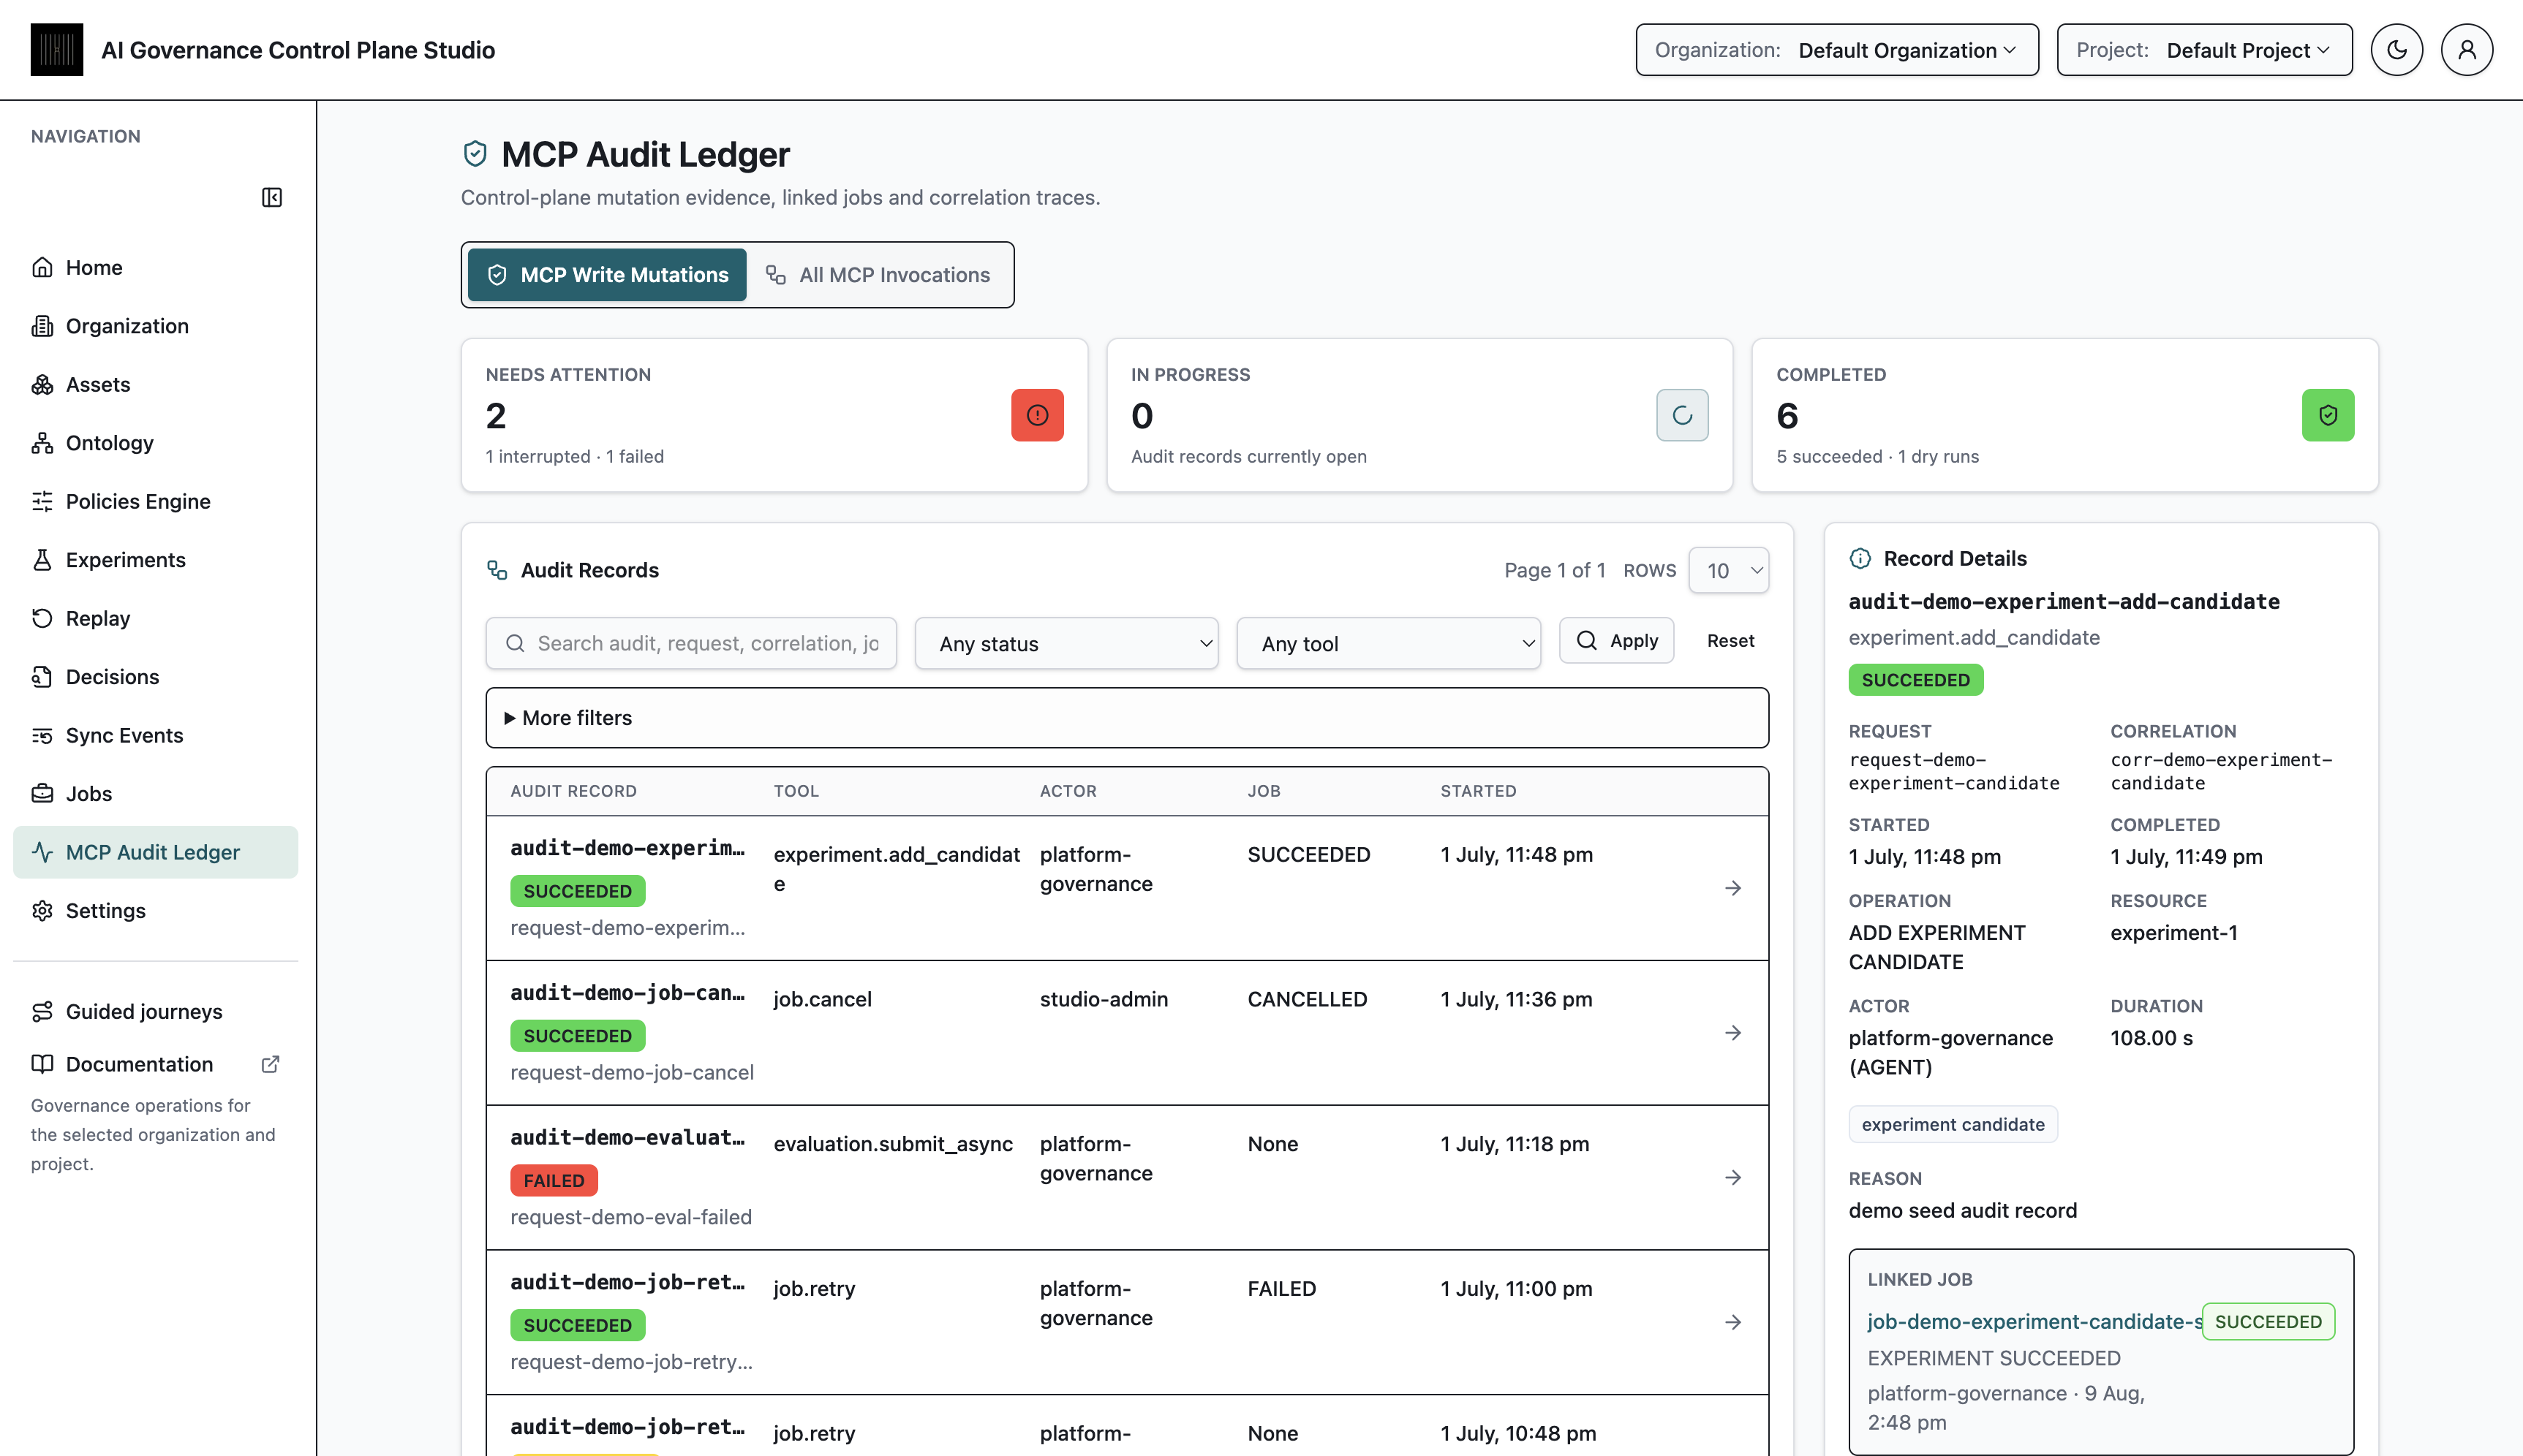Open the Any status filter dropdown
The height and width of the screenshot is (1456, 2523).
(1066, 643)
